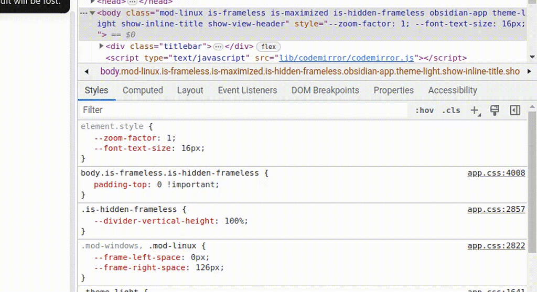
Task: Click the 100% divider height value
Action: click(x=234, y=221)
